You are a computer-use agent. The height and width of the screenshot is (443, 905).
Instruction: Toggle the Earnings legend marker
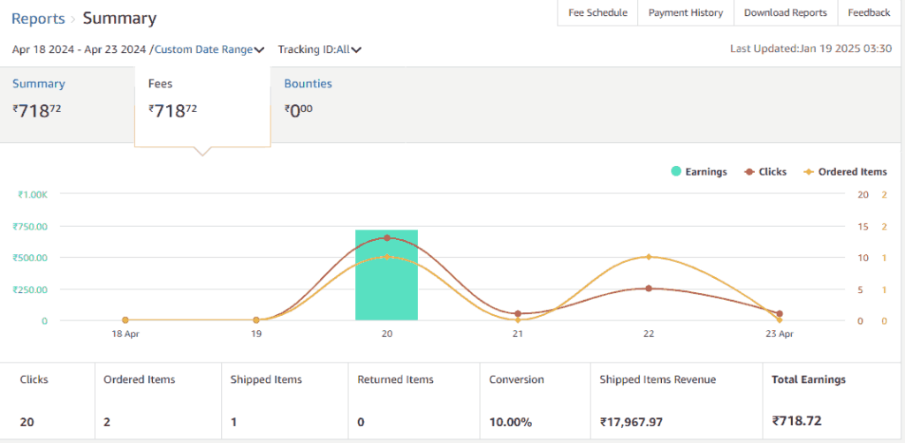tap(677, 172)
